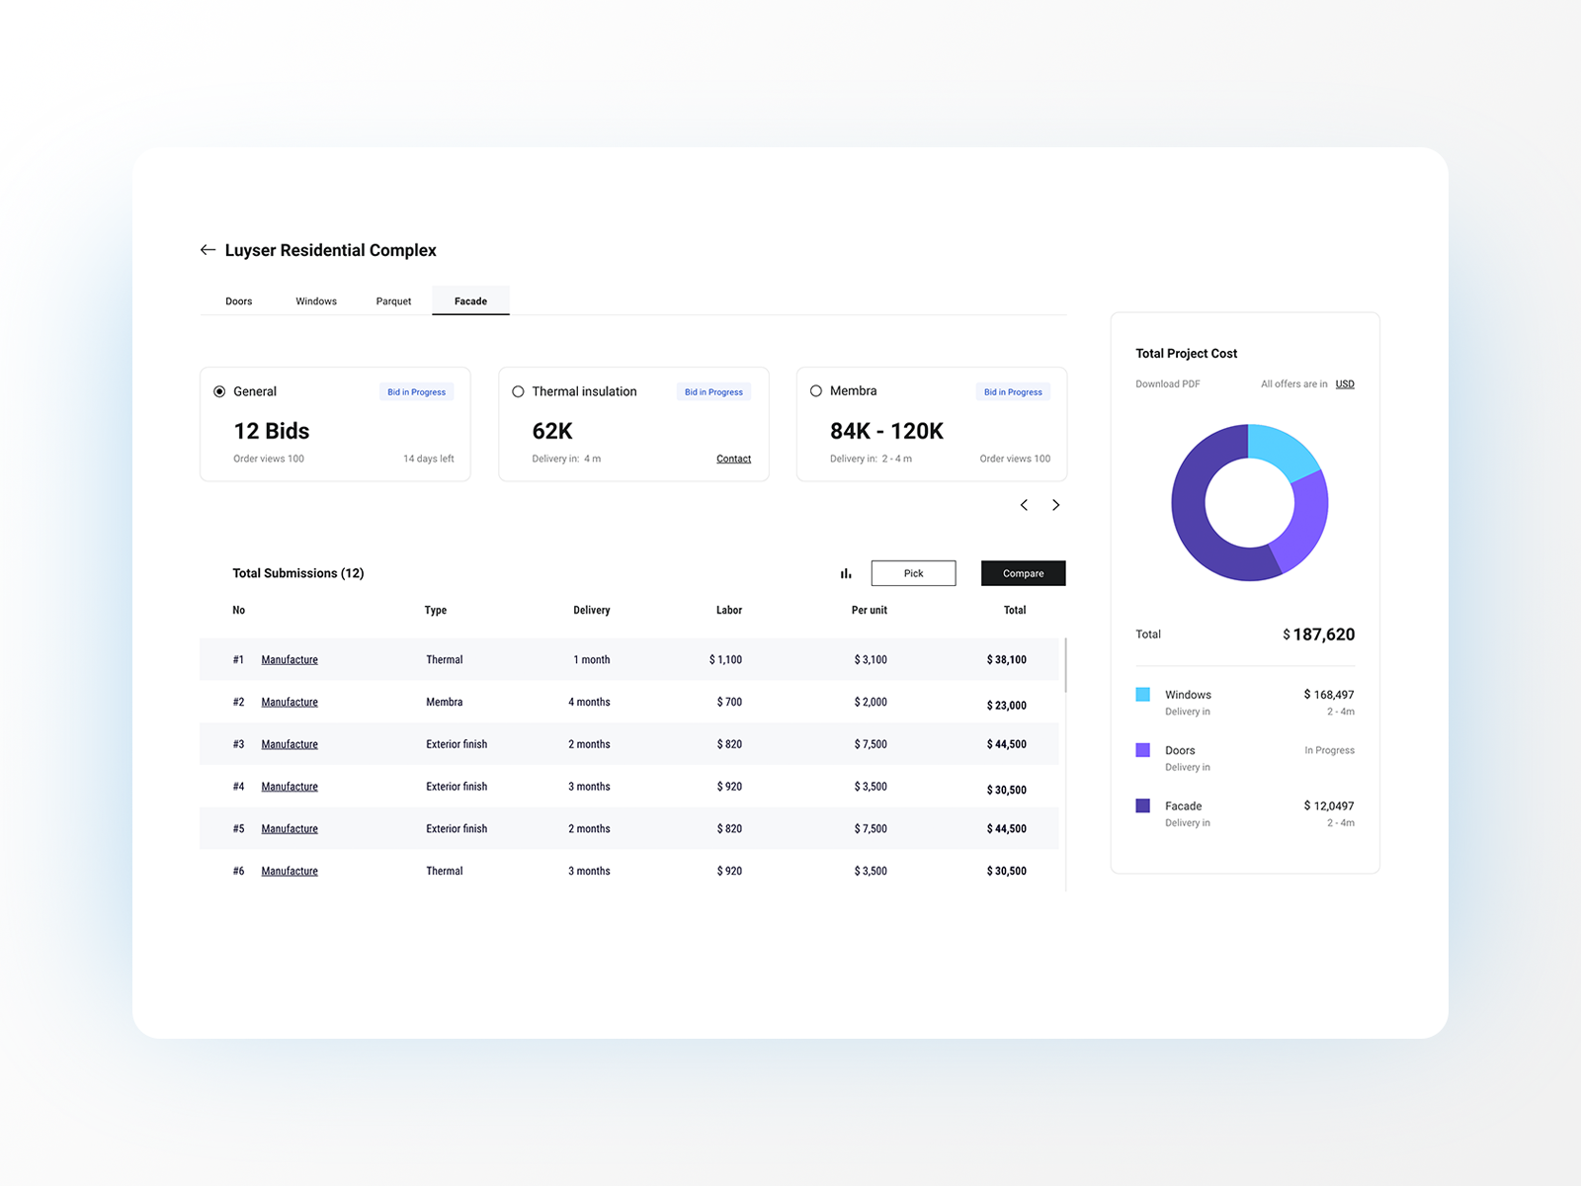
Task: Click the cyan Windows color swatch in legend
Action: click(1143, 695)
